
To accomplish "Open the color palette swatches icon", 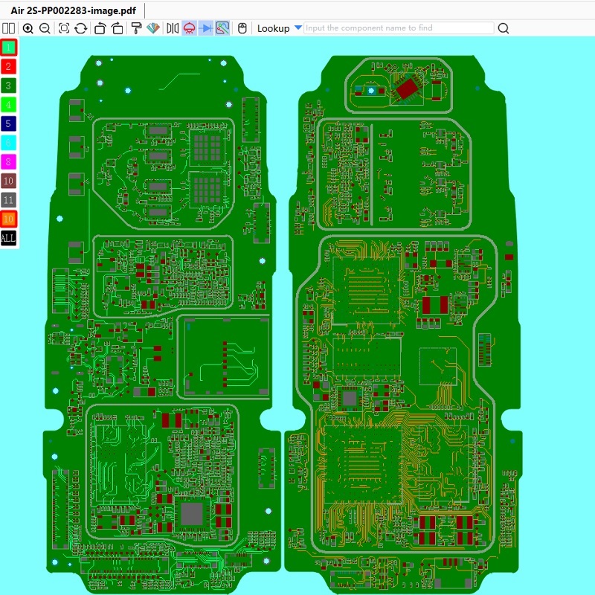I will (153, 28).
